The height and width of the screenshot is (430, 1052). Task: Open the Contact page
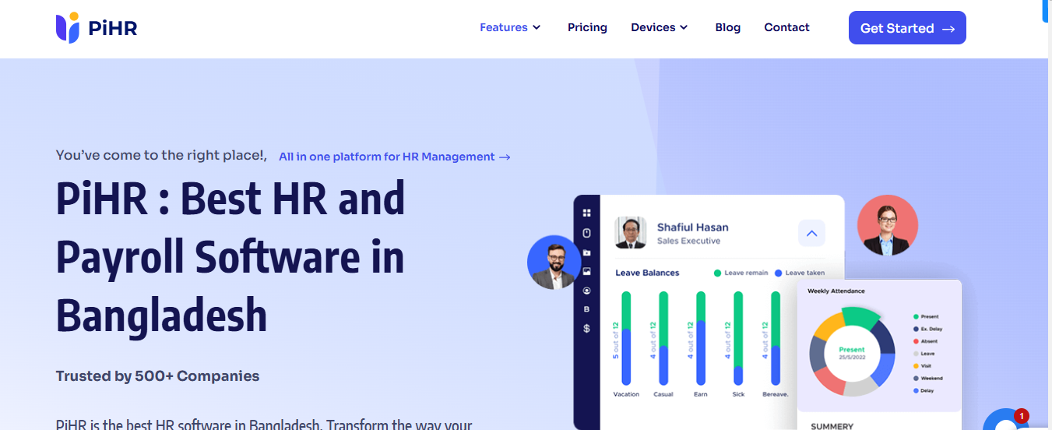click(786, 27)
